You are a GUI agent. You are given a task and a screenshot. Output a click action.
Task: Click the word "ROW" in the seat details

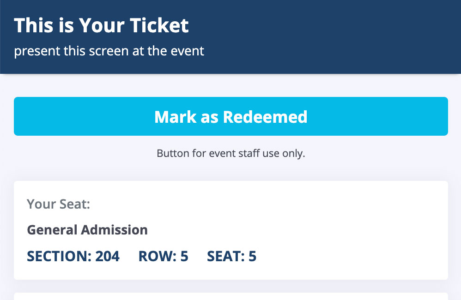point(155,256)
